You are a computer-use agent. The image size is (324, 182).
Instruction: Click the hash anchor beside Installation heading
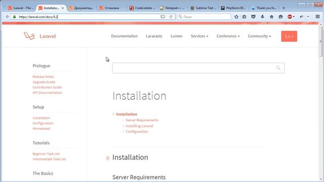click(108, 158)
